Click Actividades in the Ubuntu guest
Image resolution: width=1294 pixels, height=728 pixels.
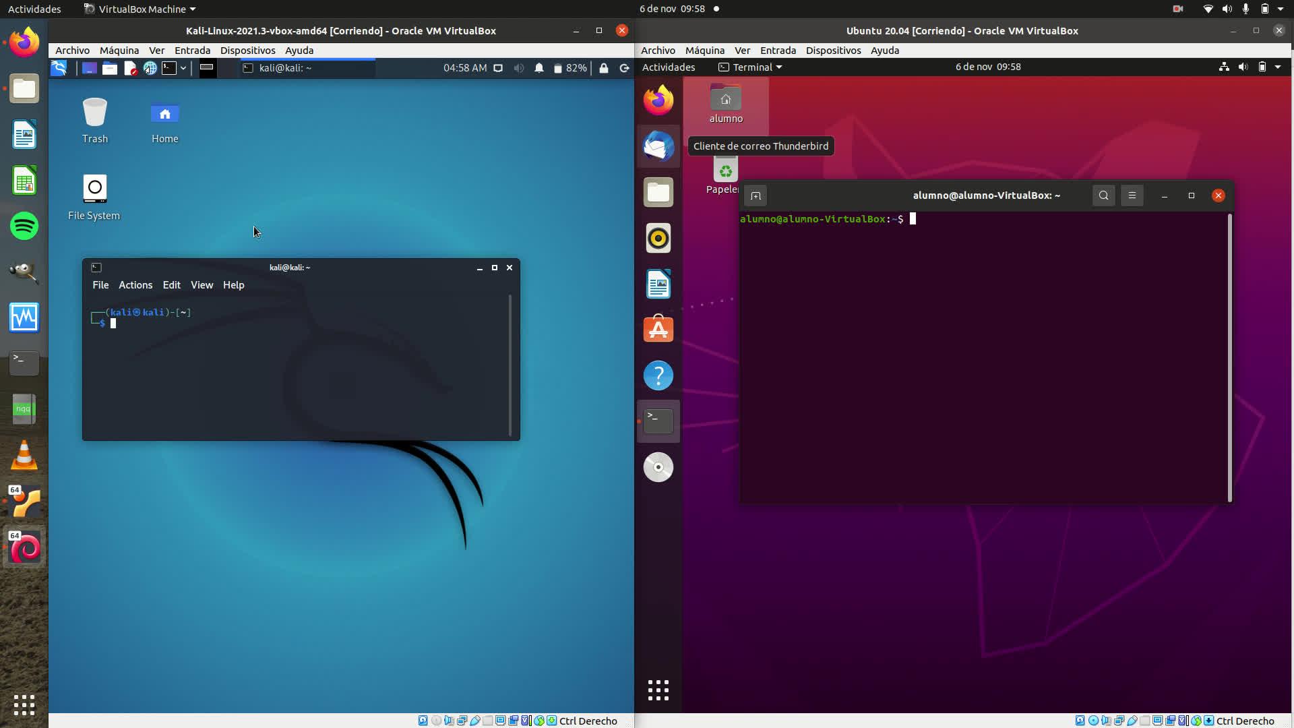click(668, 67)
